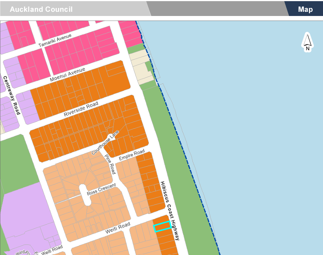Image resolution: width=323 pixels, height=255 pixels.
Task: Open the Map tab in the header
Action: tap(305, 10)
